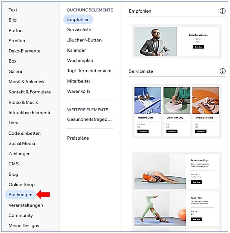
Task: Open the Online-Shop category
Action: [22, 184]
